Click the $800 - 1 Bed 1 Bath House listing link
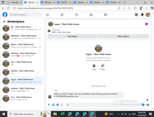The height and width of the screenshot is (117, 154). coord(61,32)
